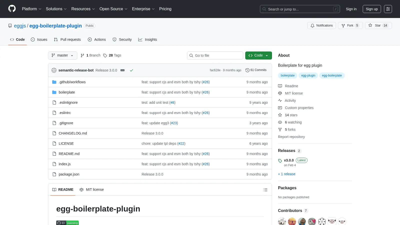Open the index.js file

coord(65,164)
